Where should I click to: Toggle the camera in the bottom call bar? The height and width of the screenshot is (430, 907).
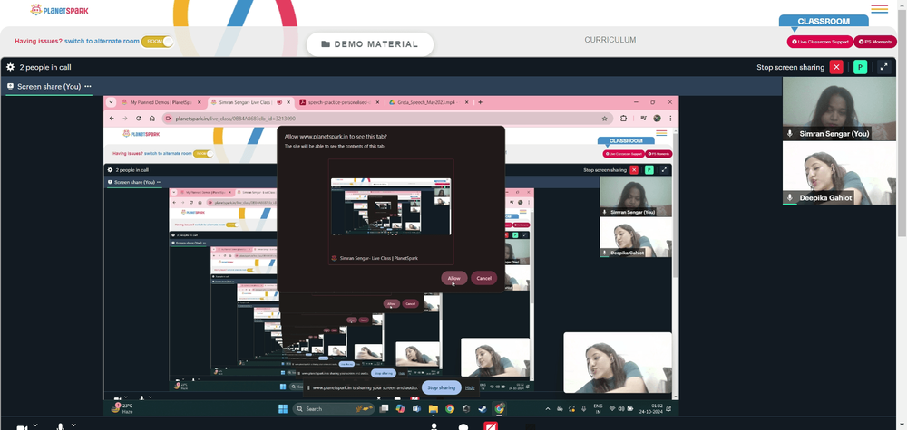click(22, 427)
